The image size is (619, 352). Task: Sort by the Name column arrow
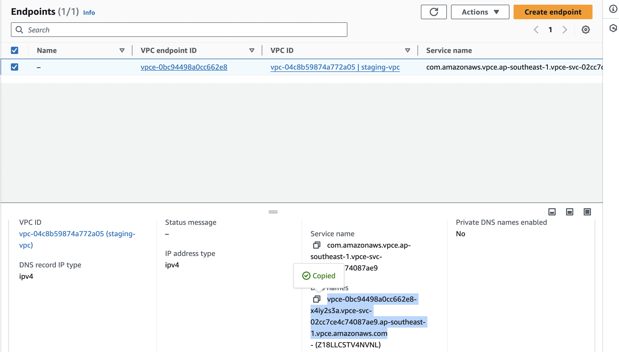pos(122,50)
